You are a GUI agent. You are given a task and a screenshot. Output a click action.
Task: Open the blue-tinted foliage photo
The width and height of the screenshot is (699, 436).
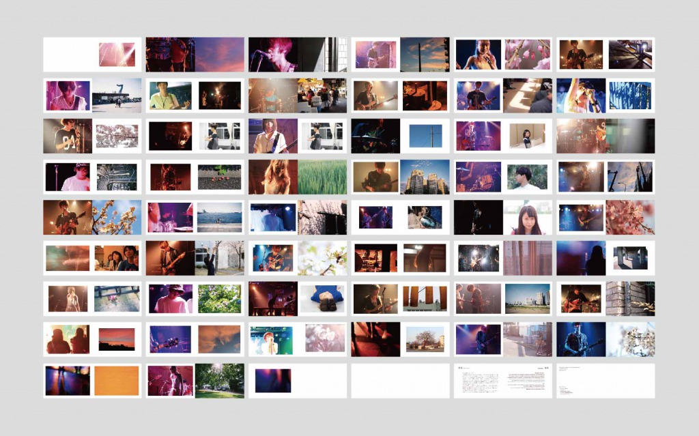coord(630,96)
